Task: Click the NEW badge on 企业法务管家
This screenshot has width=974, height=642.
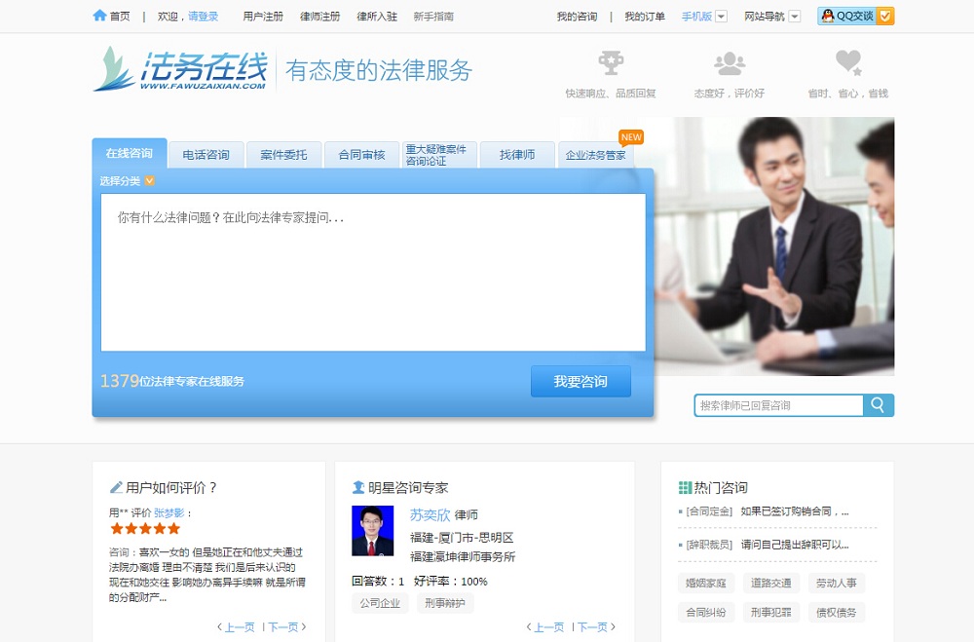Action: (x=631, y=137)
